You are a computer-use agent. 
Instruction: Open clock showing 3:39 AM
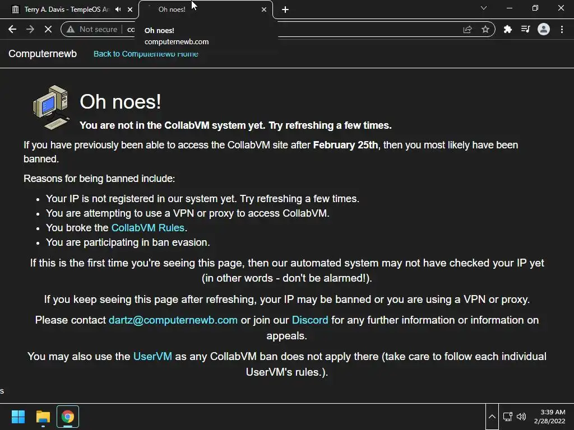point(549,417)
